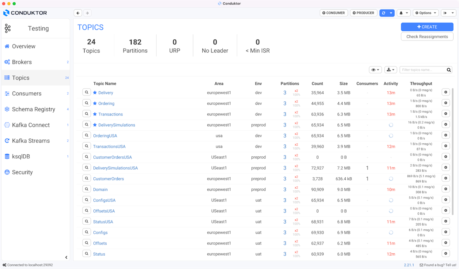Open the eye visibility columns dropdown
The height and width of the screenshot is (269, 459).
point(375,70)
